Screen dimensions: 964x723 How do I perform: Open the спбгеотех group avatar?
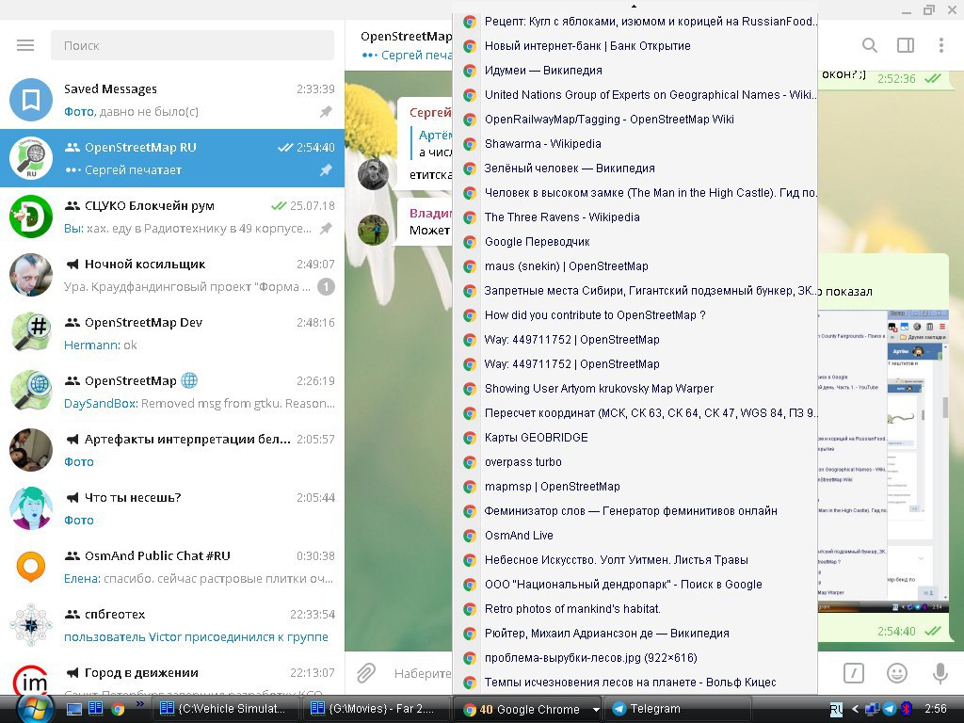pos(31,625)
